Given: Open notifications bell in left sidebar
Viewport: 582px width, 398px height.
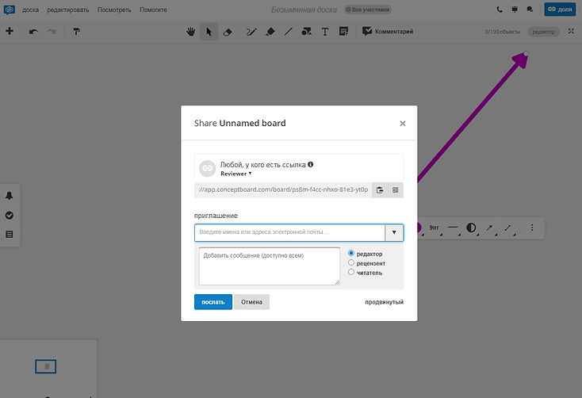Looking at the screenshot, I should pyautogui.click(x=10, y=196).
